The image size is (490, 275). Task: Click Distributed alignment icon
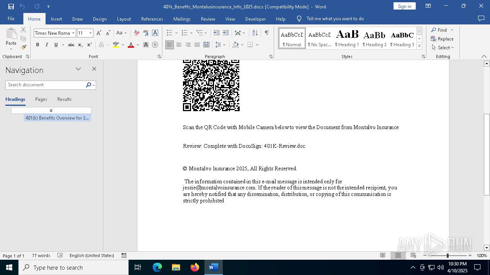(206, 45)
